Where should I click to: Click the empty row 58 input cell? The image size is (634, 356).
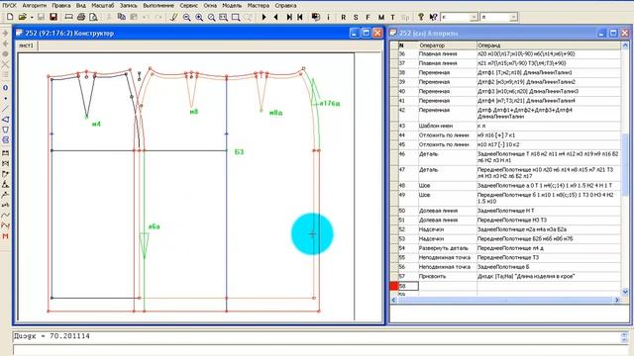(x=408, y=286)
